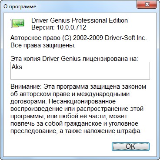Click the Авторское право (C) copyright line

tap(79, 38)
